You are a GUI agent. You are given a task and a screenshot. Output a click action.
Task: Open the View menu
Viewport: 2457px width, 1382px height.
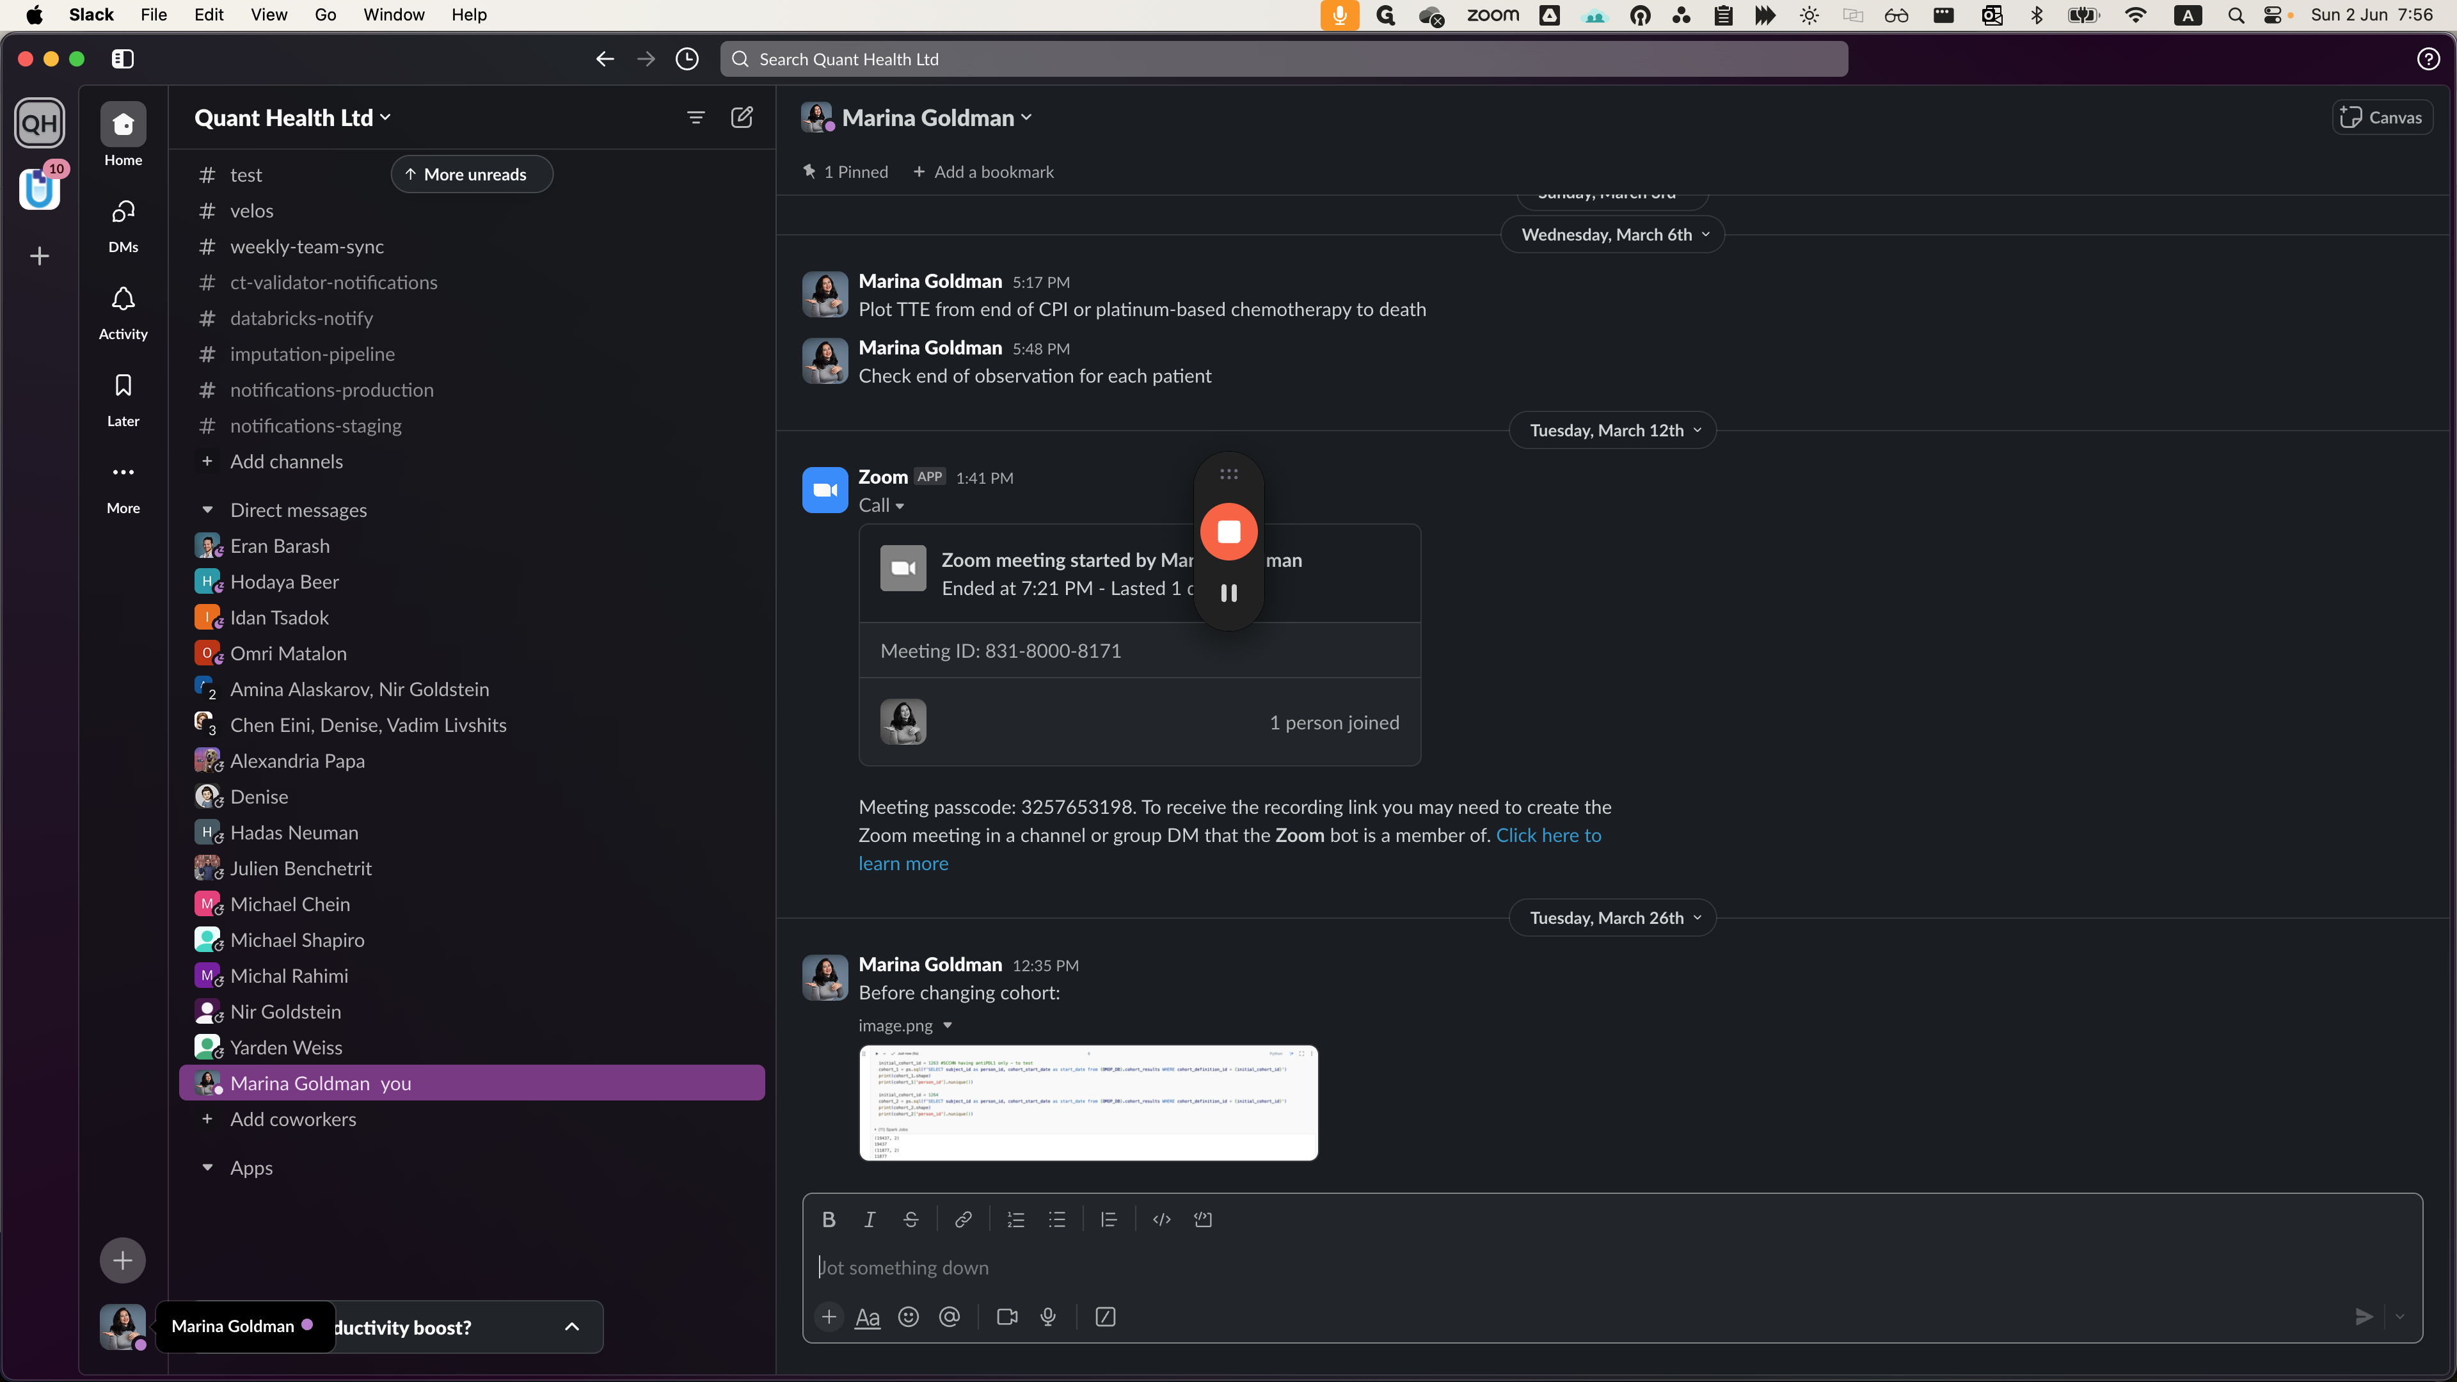tap(269, 14)
